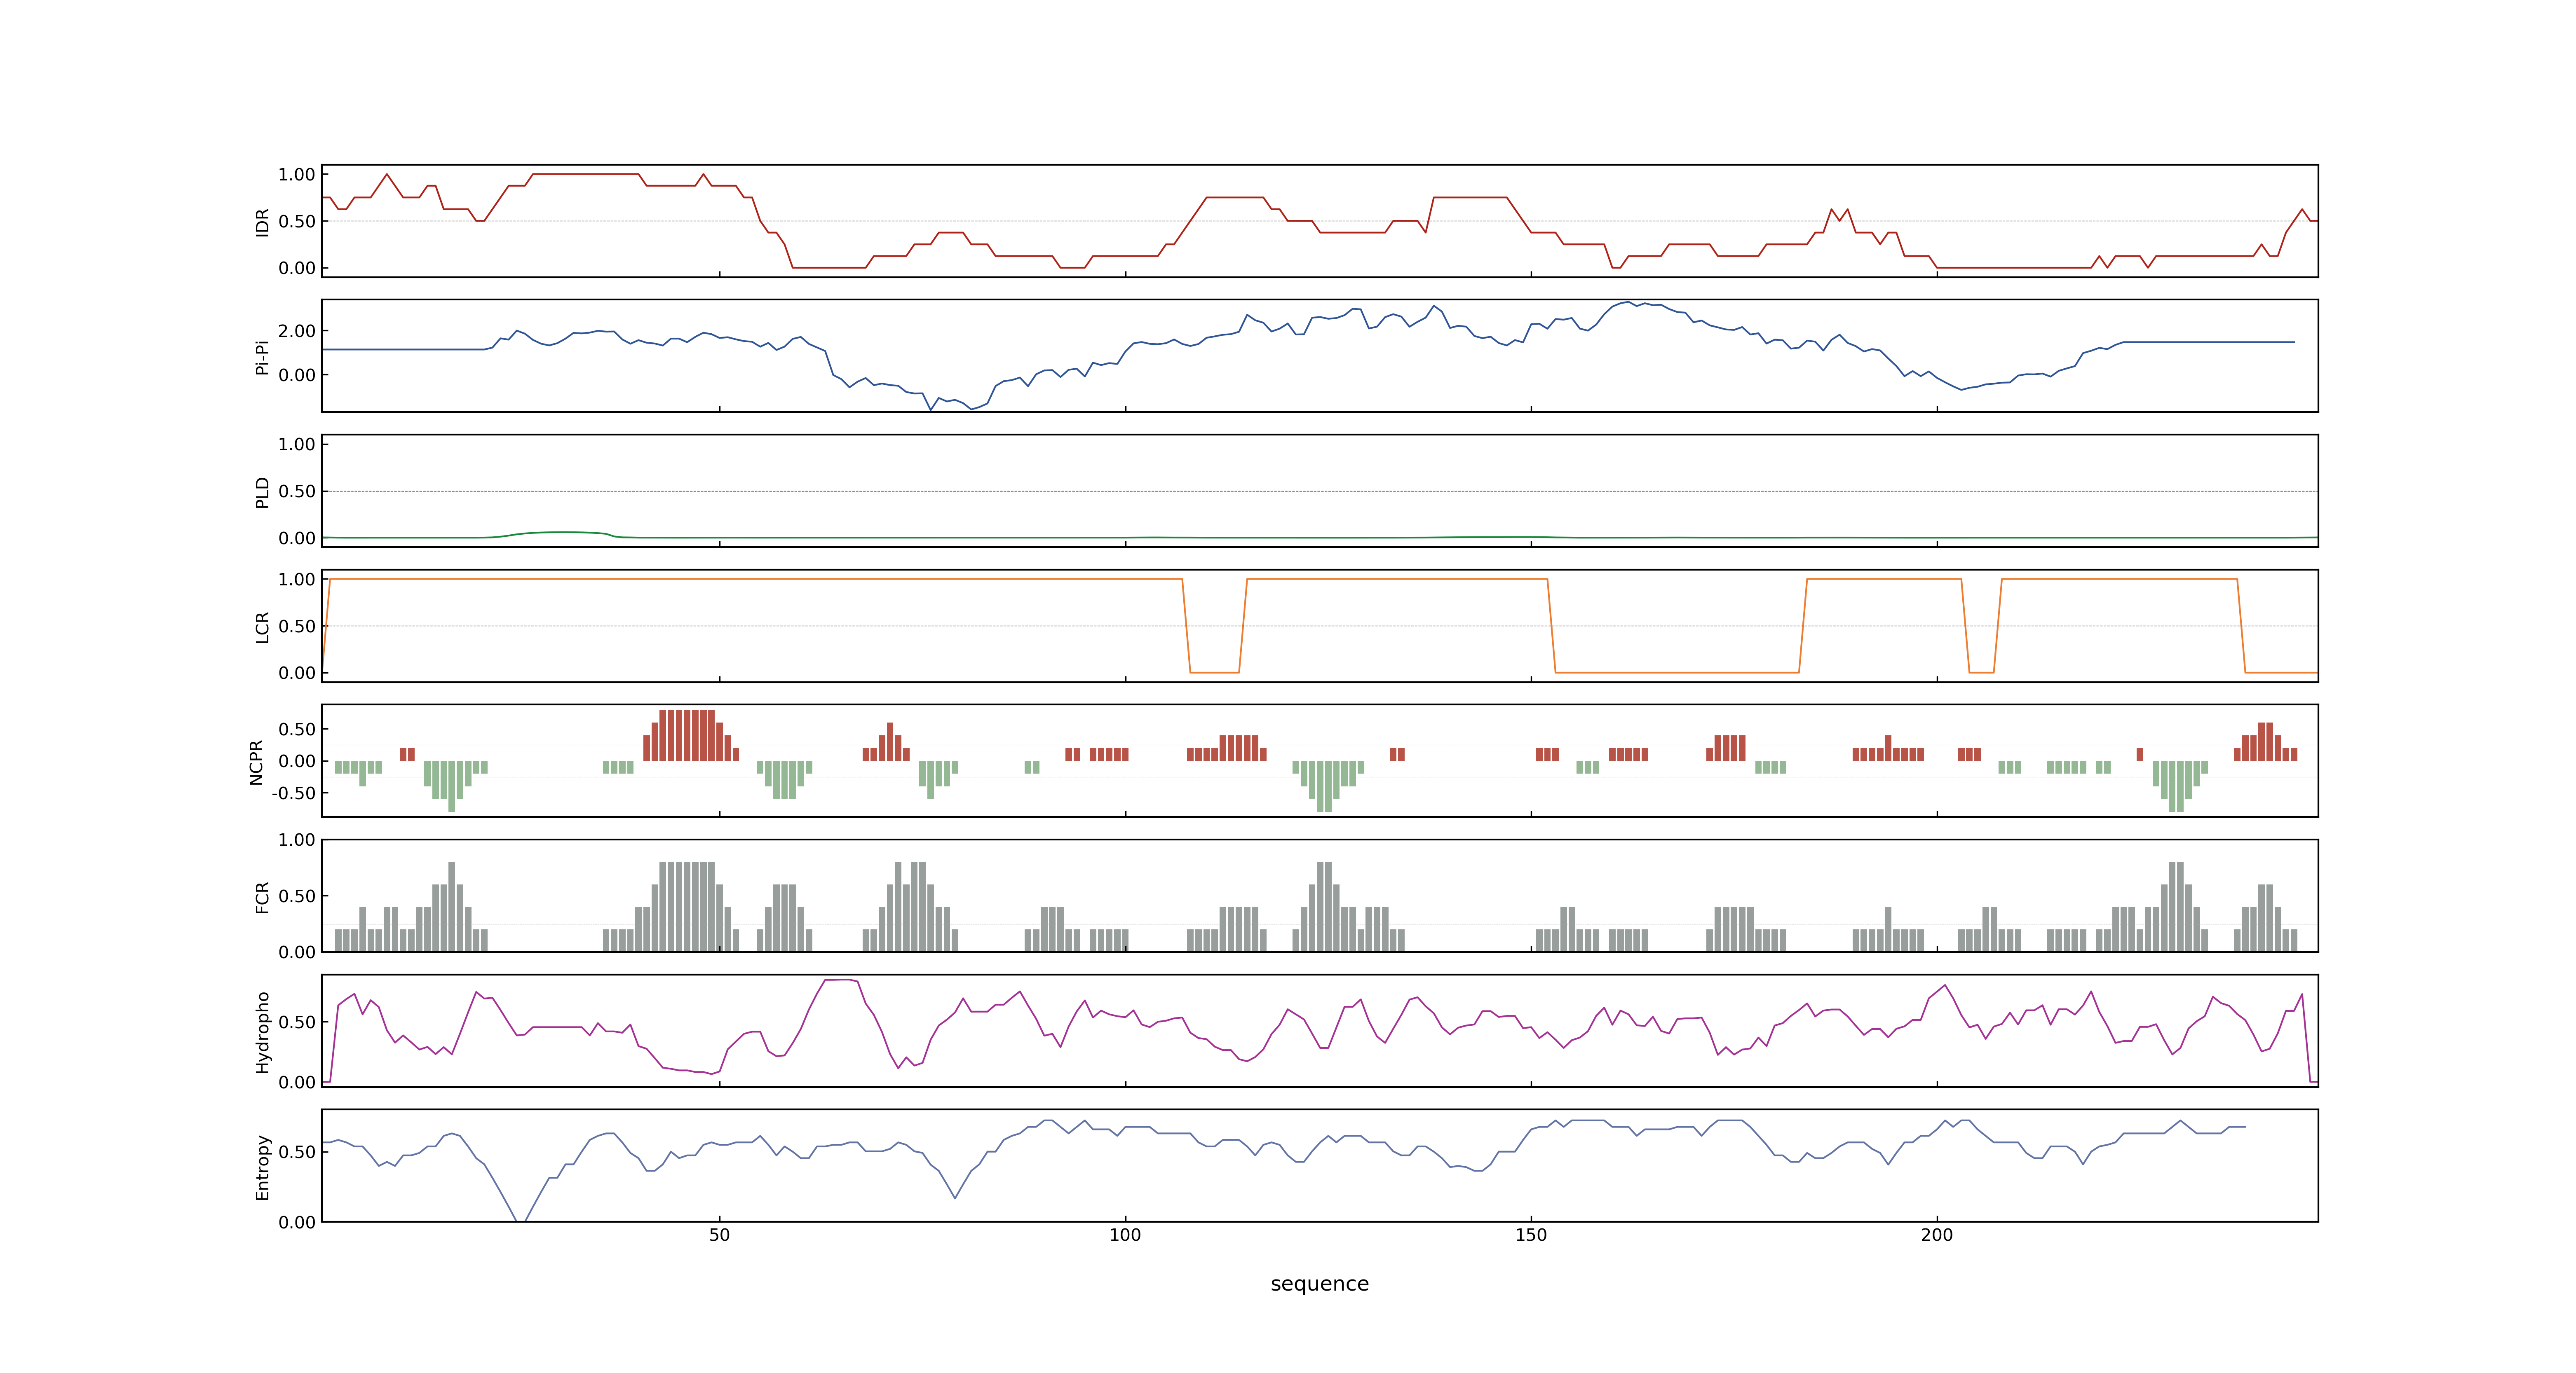Click x-axis tick label 150

(1531, 1235)
